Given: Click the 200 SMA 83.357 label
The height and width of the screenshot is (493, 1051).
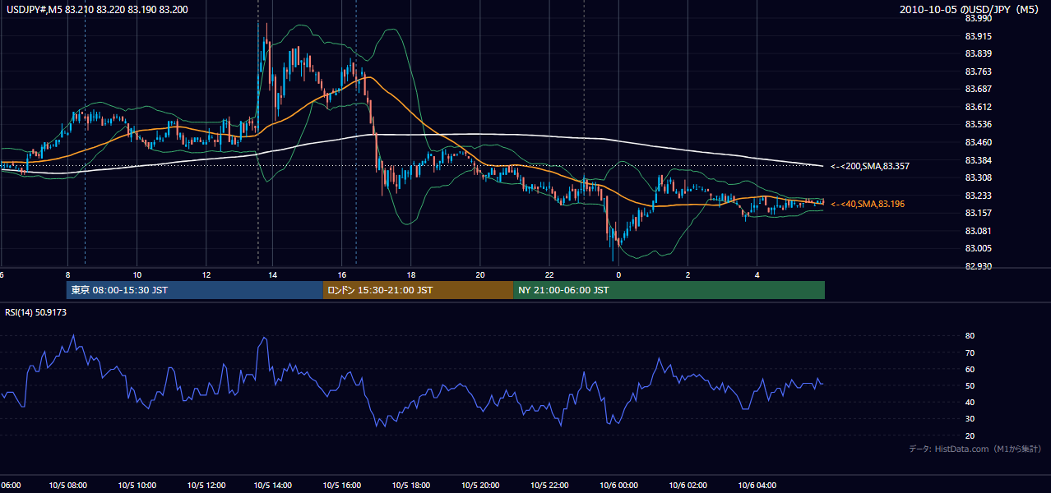Looking at the screenshot, I should [869, 166].
